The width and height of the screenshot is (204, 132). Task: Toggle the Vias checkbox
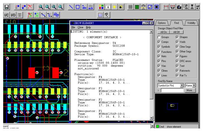159,66
